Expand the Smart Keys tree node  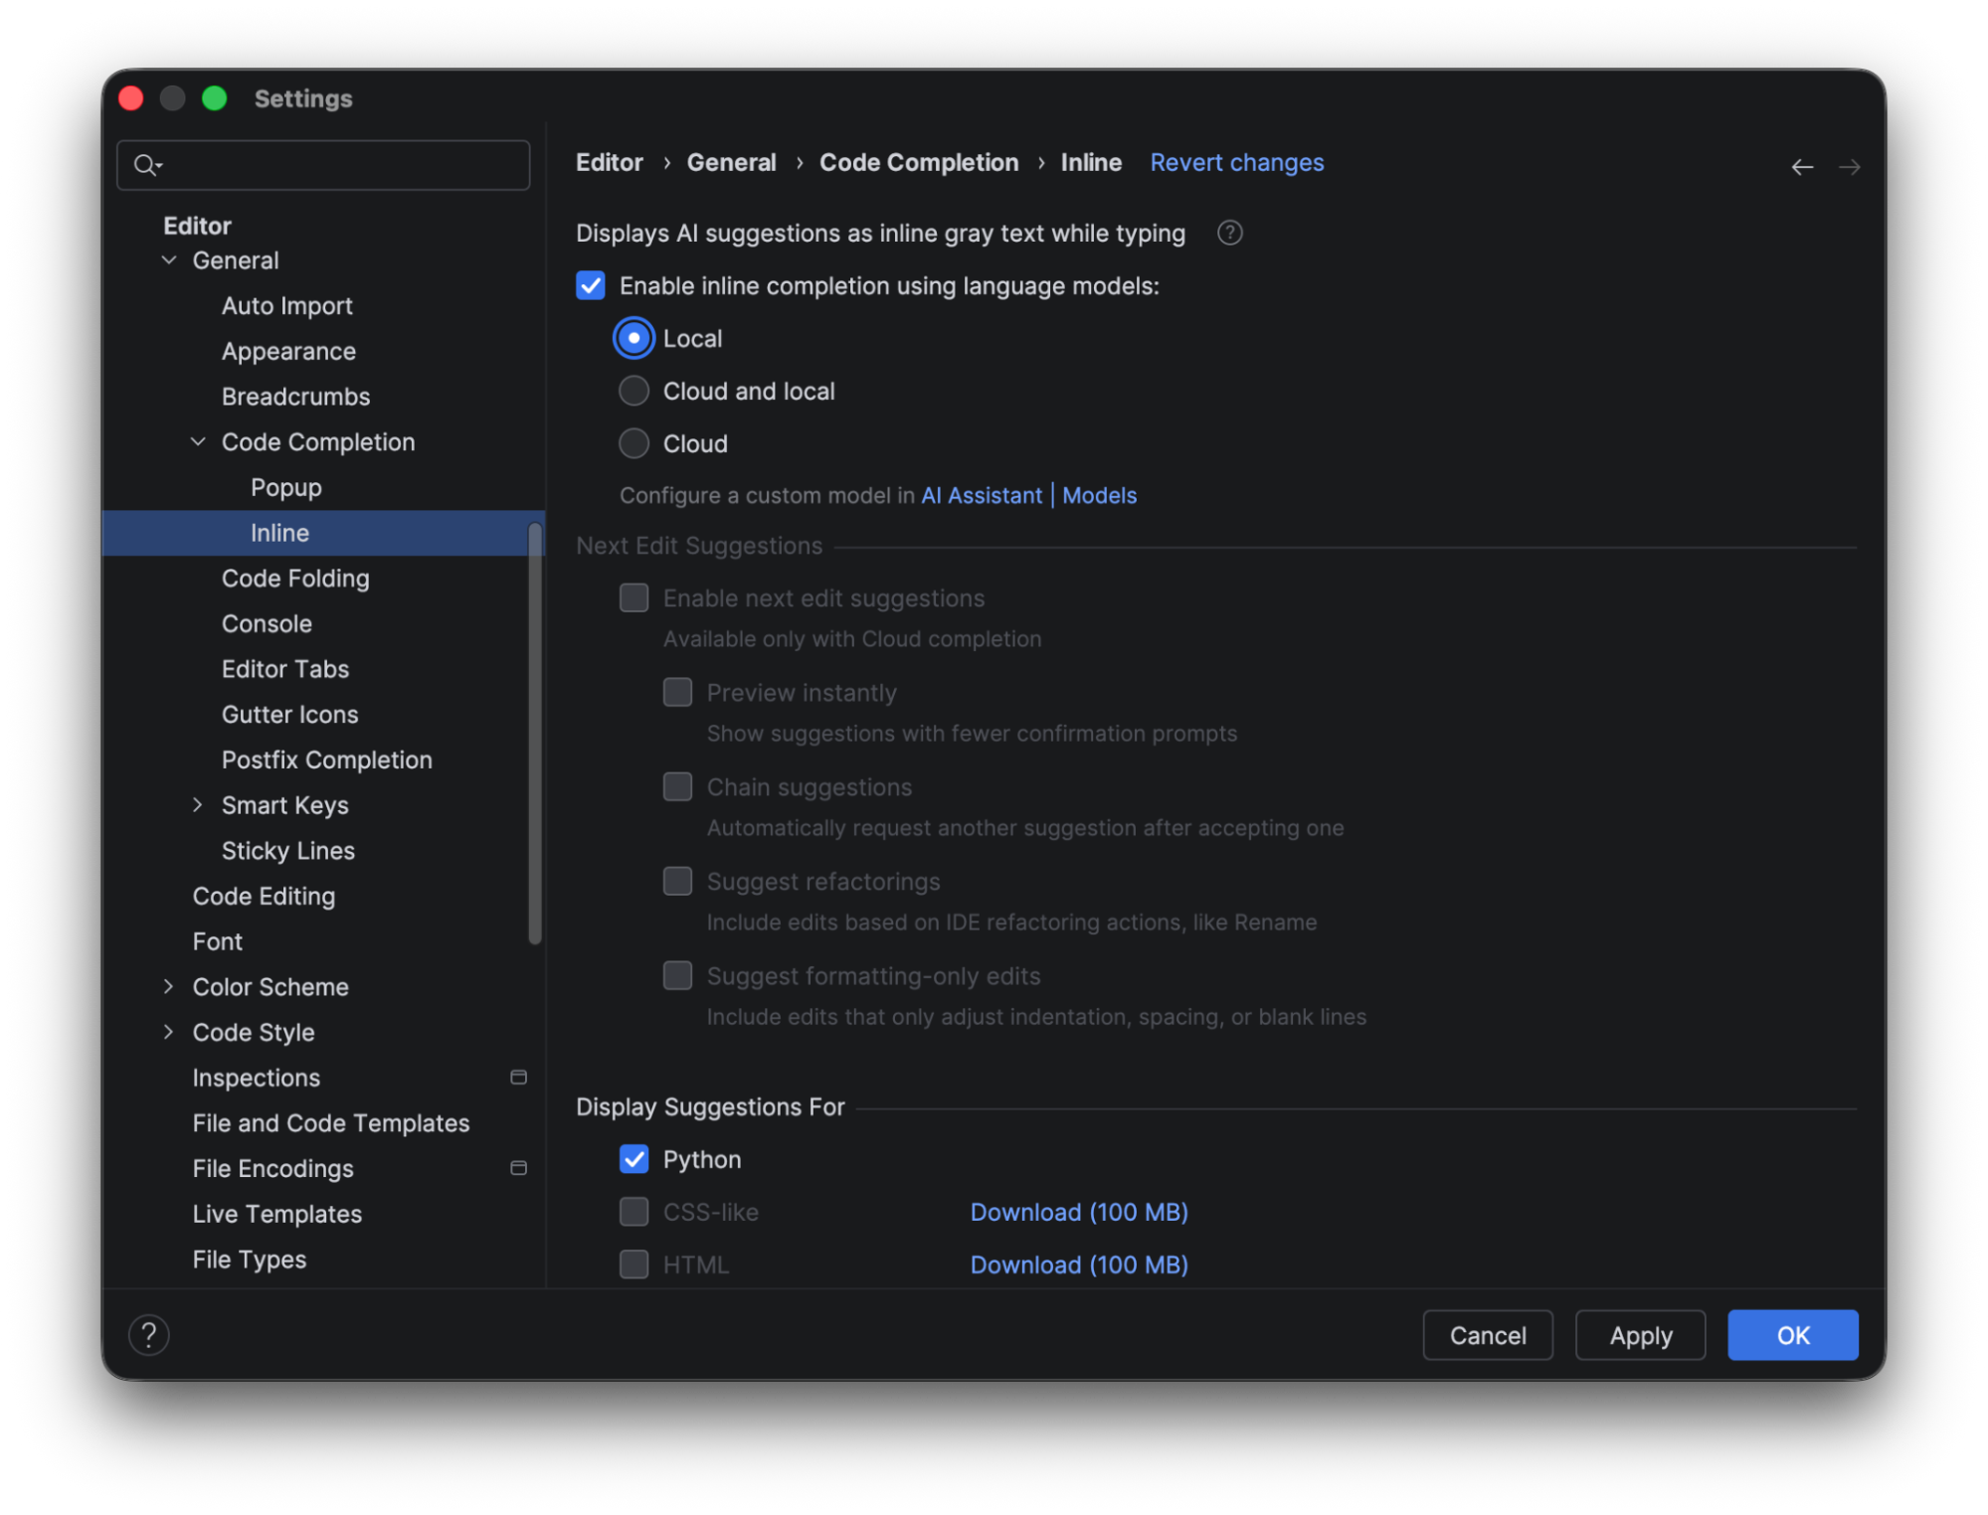coord(198,804)
